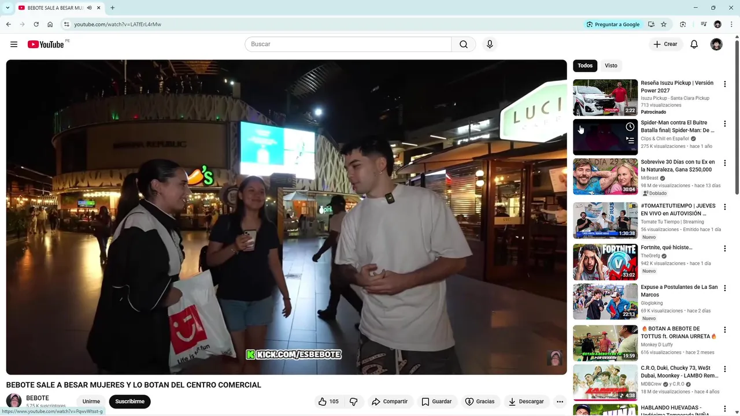Select the Todos filter chip
Viewport: 740px width, 416px height.
(x=585, y=65)
